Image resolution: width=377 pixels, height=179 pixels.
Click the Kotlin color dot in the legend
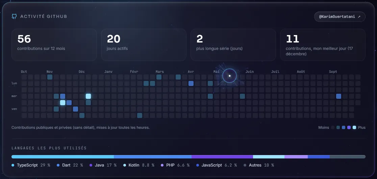(125, 165)
